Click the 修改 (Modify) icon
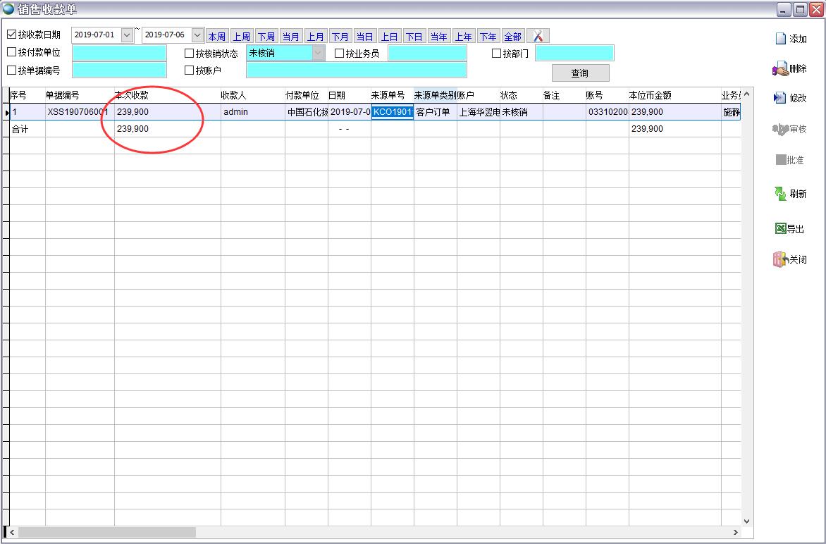Image resolution: width=826 pixels, height=544 pixels. pyautogui.click(x=780, y=98)
